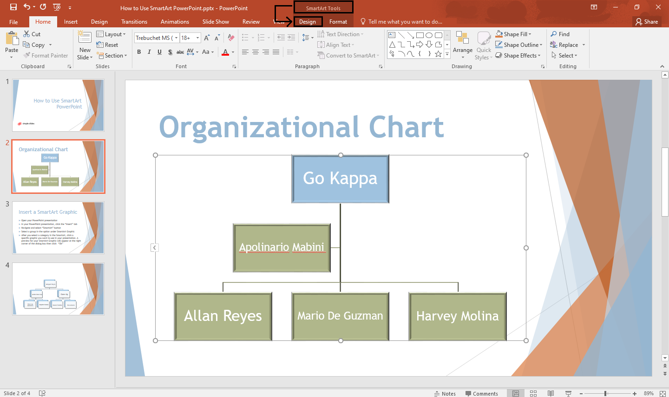Open the SmartArt Tools Format tab
This screenshot has width=669, height=397.
click(338, 21)
